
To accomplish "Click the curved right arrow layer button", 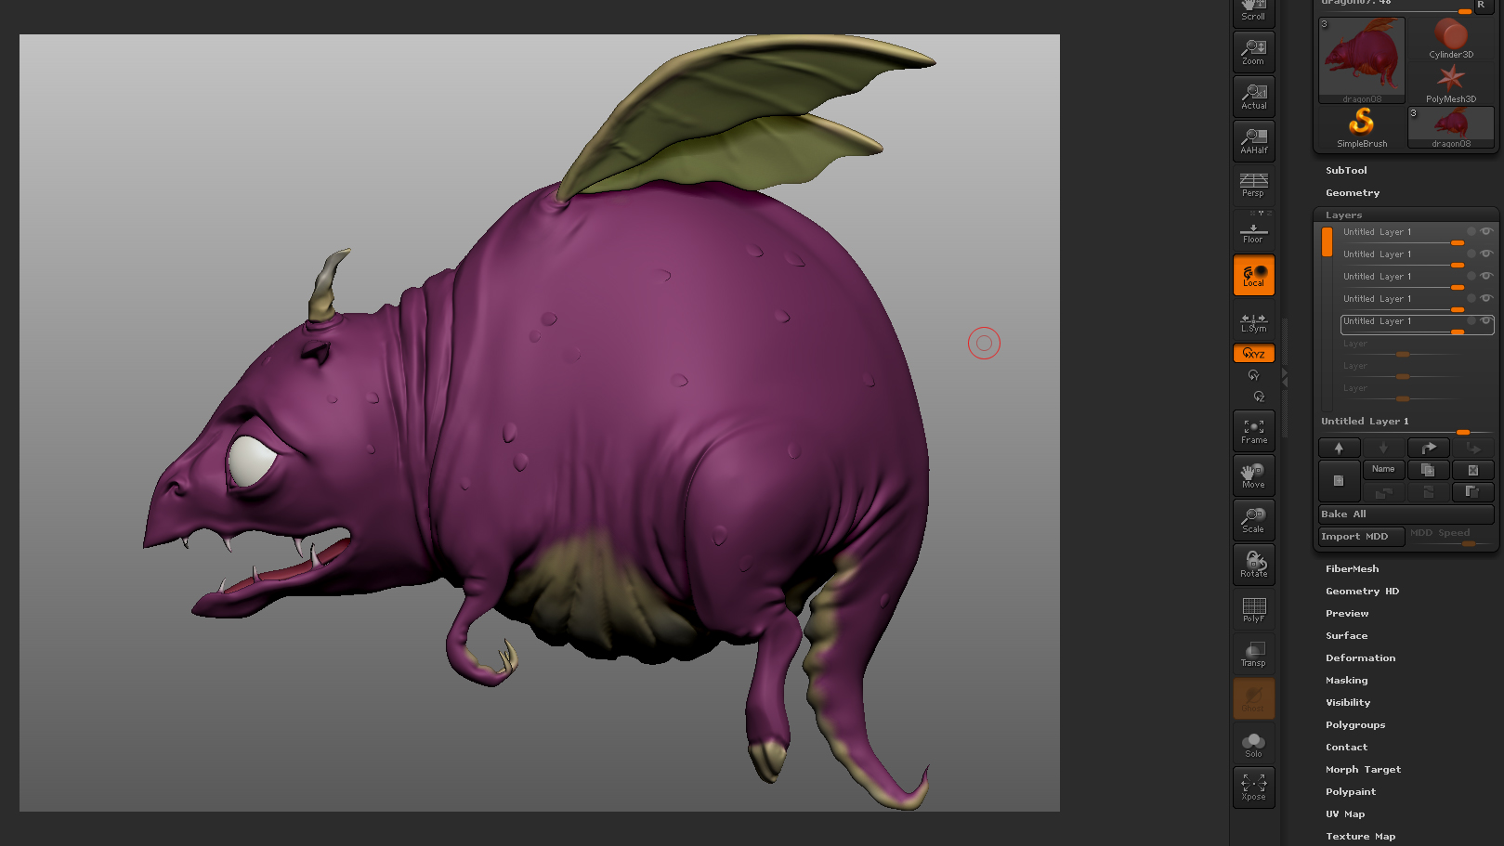I will coord(1429,448).
